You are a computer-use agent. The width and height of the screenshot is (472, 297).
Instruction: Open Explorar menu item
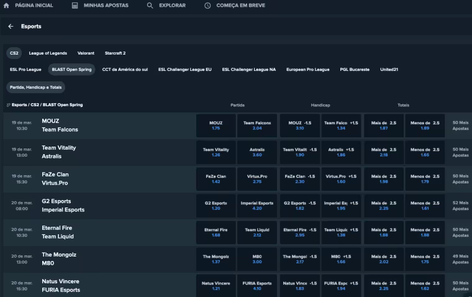point(172,6)
